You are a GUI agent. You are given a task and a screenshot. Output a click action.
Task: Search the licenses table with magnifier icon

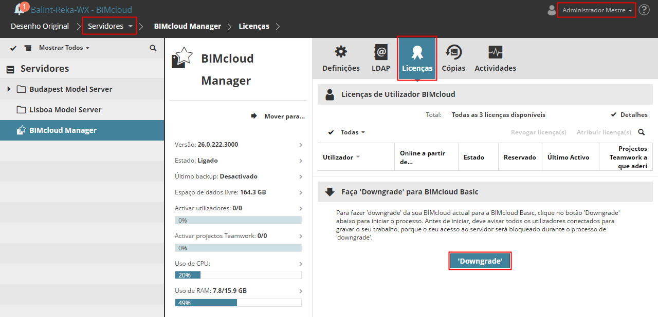(x=642, y=132)
